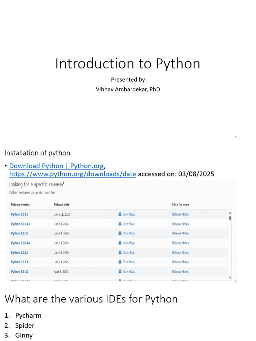
Task: Open Release Notes for Python 3.12.11
Action: click(x=180, y=262)
